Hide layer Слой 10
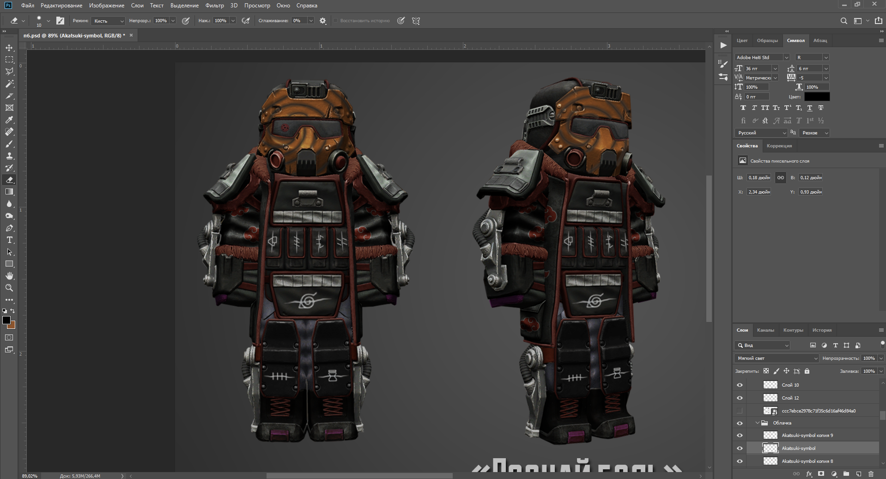Screen dimensions: 886x479 [x=740, y=385]
